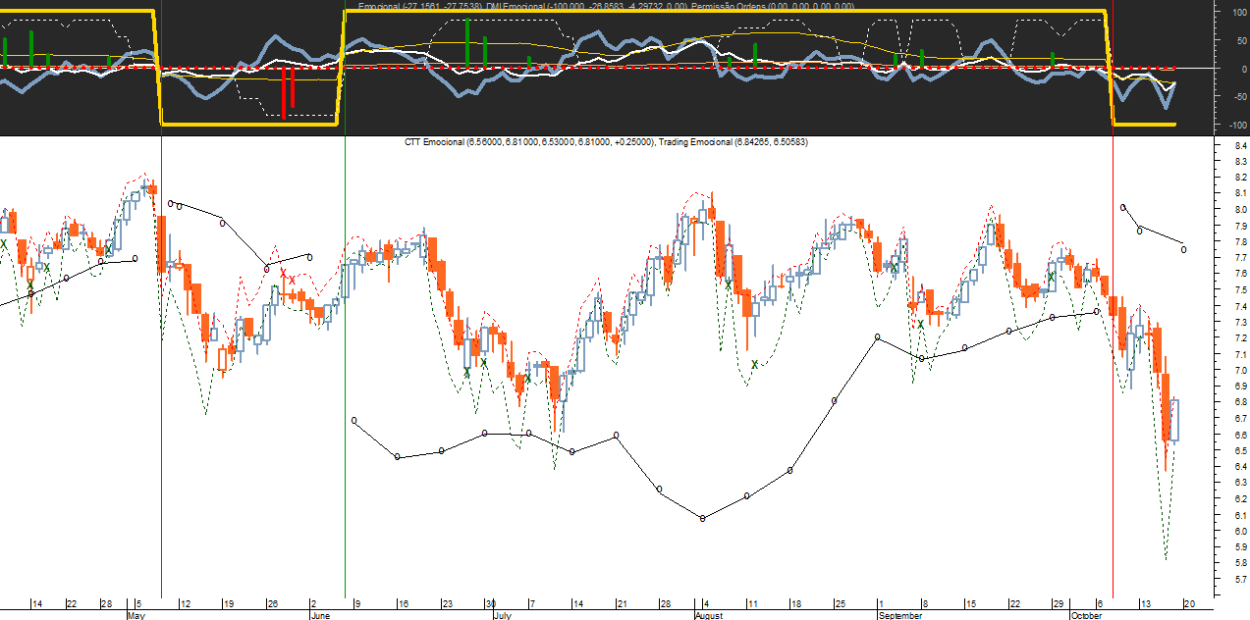
Task: Click the October month axis label
Action: click(1086, 615)
